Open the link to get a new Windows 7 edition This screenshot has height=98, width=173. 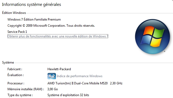[x=58, y=36]
